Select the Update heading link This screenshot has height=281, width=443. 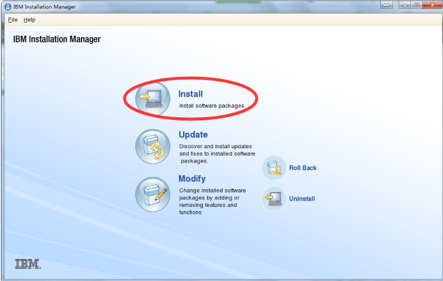point(193,134)
